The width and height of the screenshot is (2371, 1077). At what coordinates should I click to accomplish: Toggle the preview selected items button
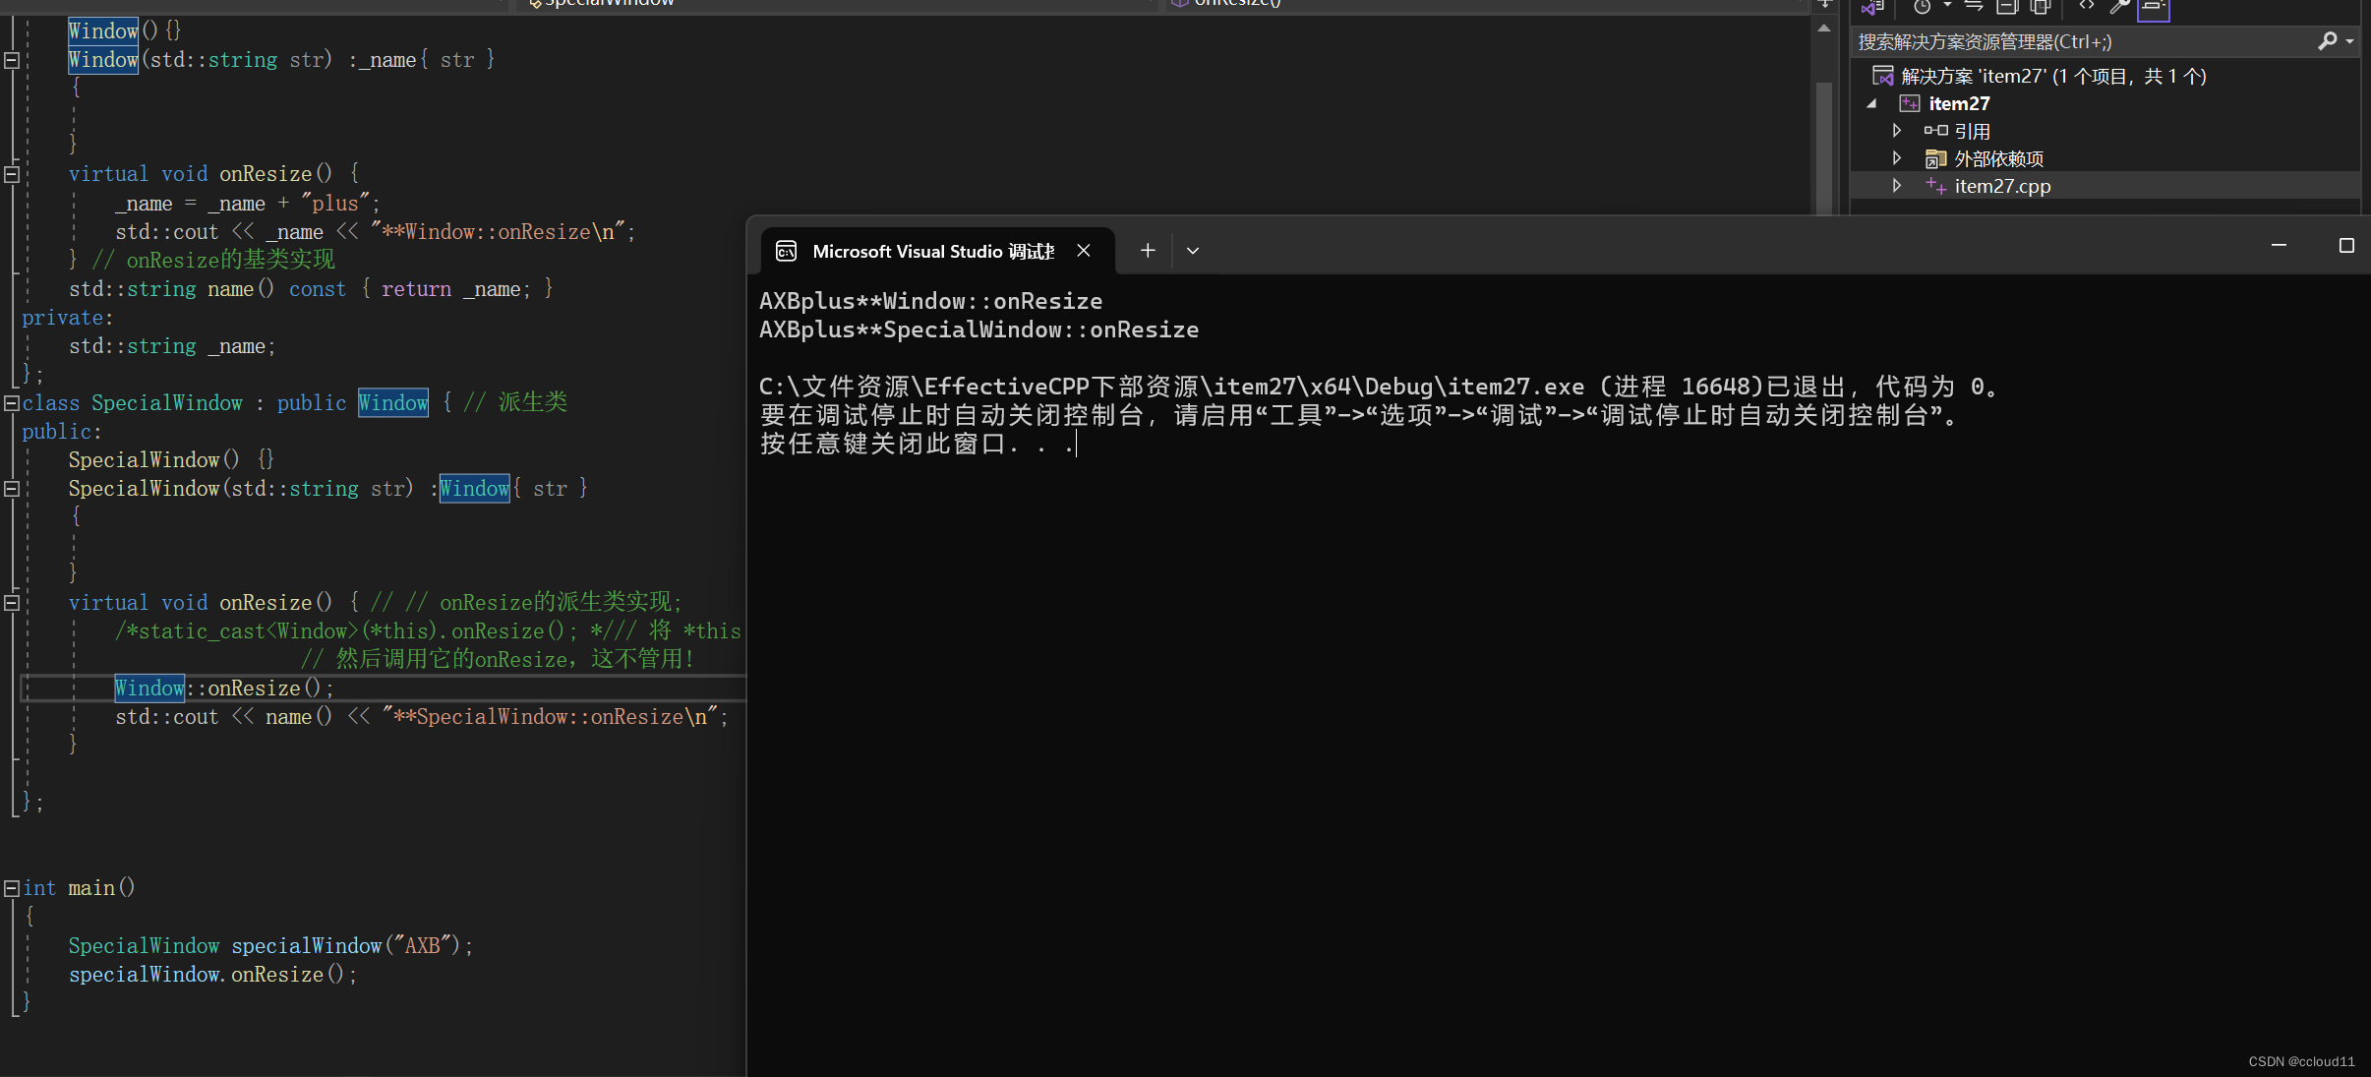[x=2154, y=8]
